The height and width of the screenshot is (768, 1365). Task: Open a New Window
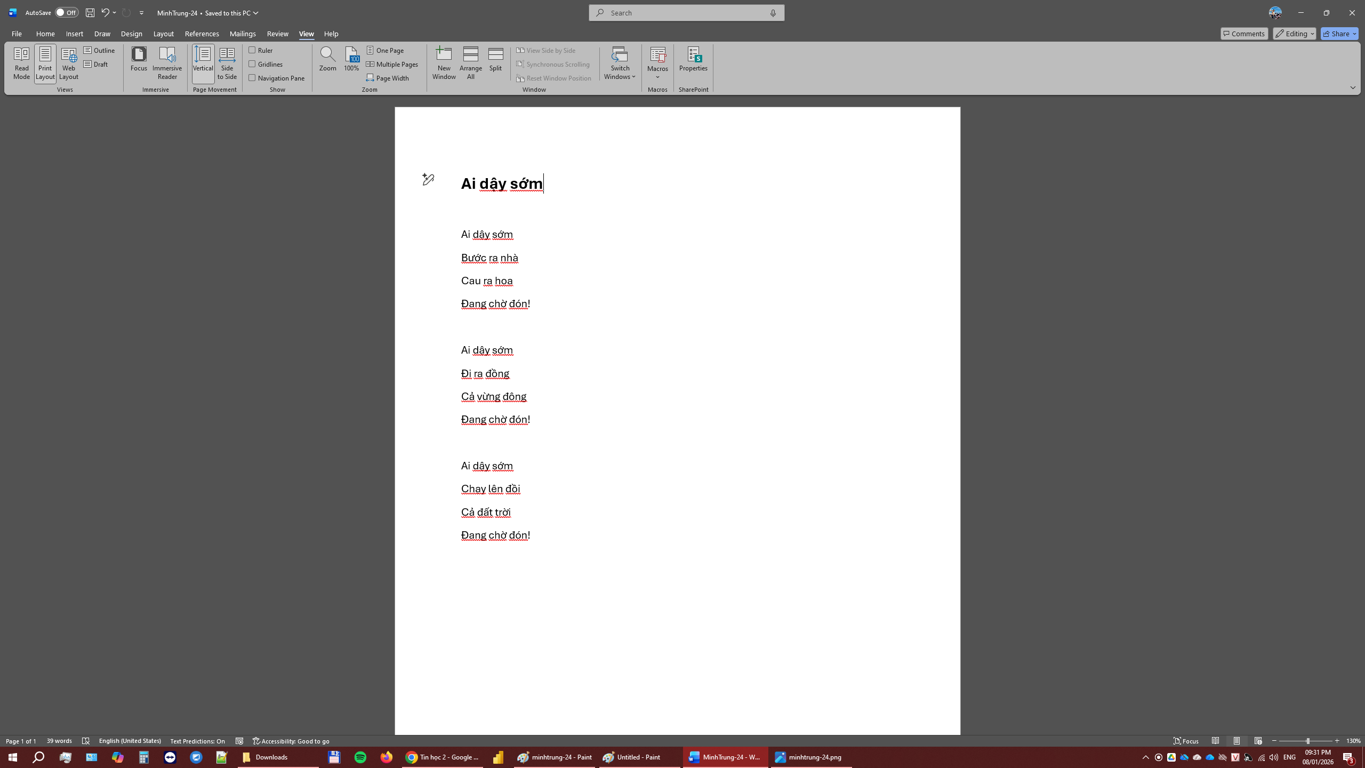[444, 63]
